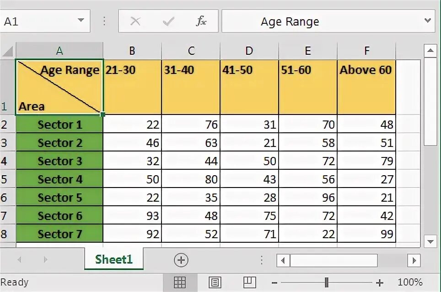
Task: Select column D header
Action: point(249,51)
